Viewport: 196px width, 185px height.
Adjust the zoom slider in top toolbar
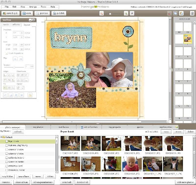[110, 14]
